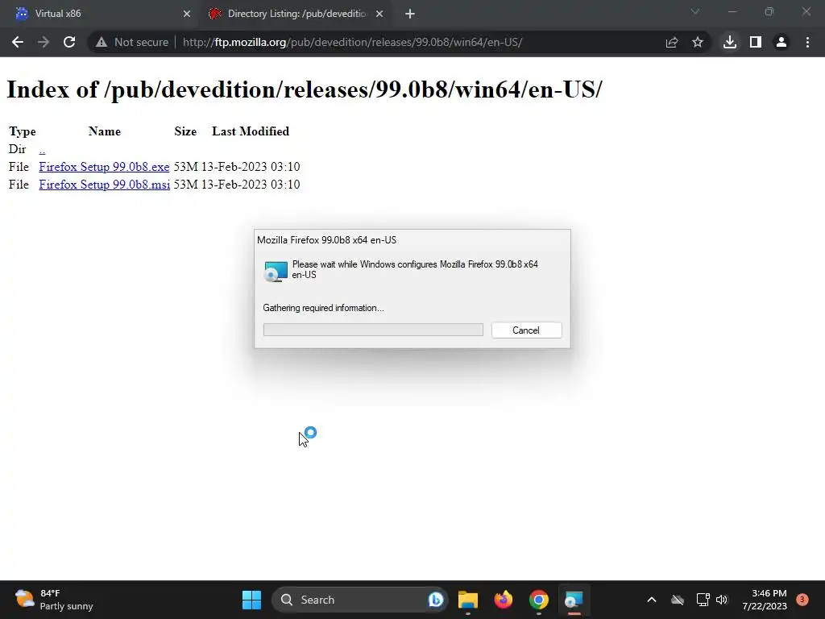This screenshot has width=825, height=619.
Task: Click the Type column header
Action: tap(22, 131)
